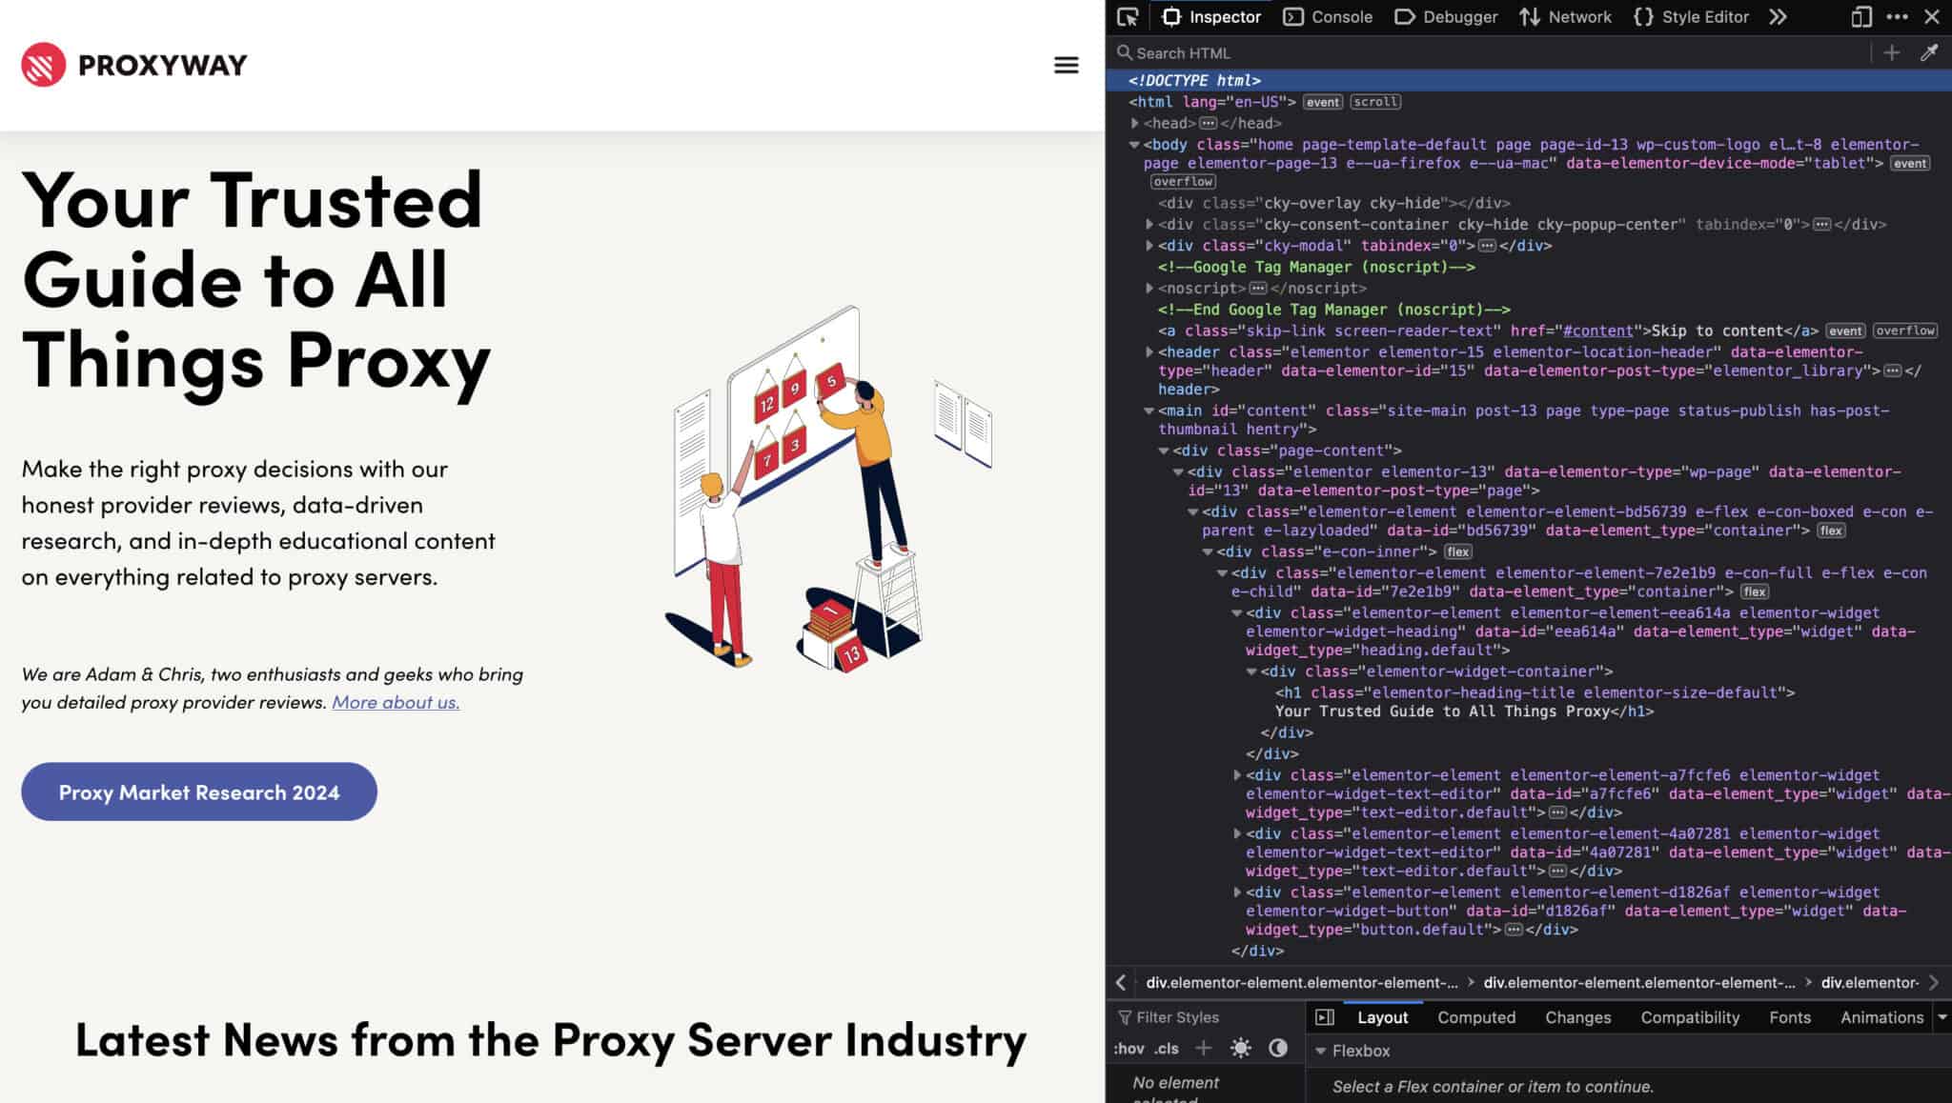Enable light color scheme simulation
The width and height of the screenshot is (1952, 1103).
click(x=1240, y=1048)
